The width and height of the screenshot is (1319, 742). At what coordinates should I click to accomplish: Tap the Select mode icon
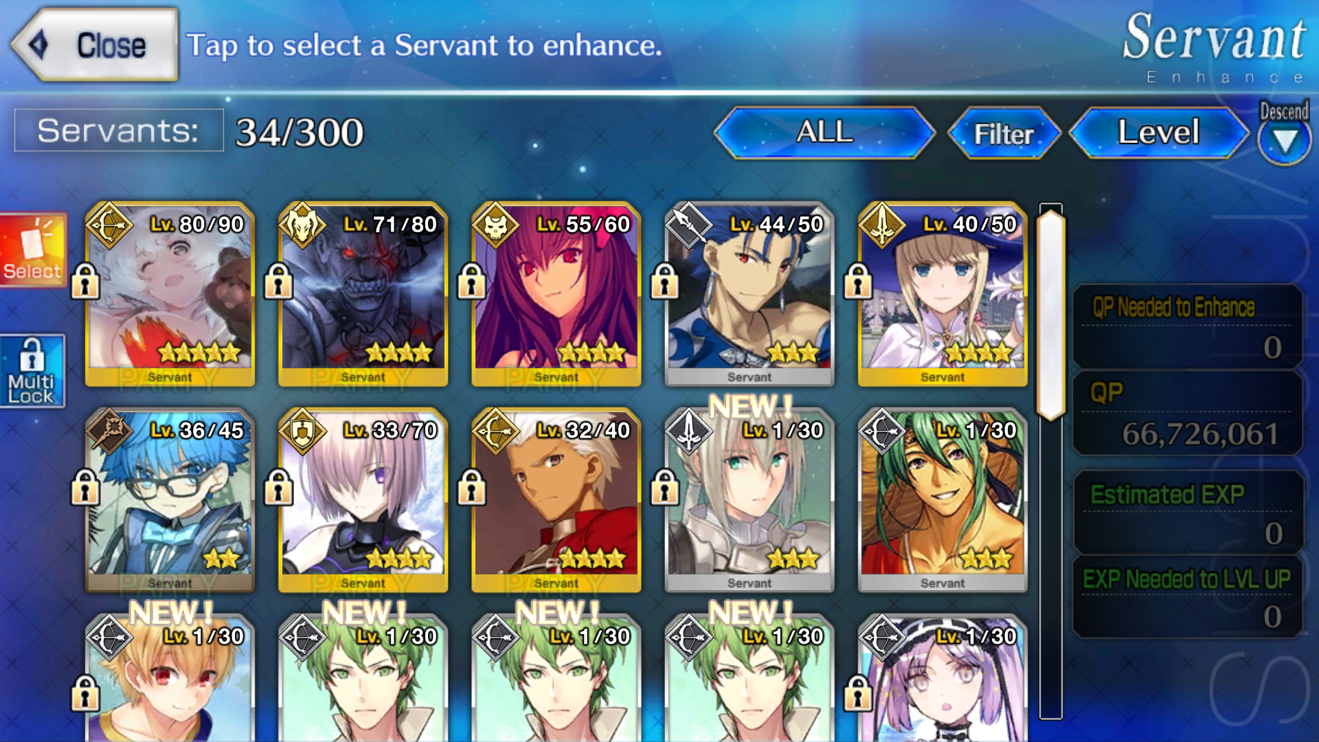click(x=33, y=249)
